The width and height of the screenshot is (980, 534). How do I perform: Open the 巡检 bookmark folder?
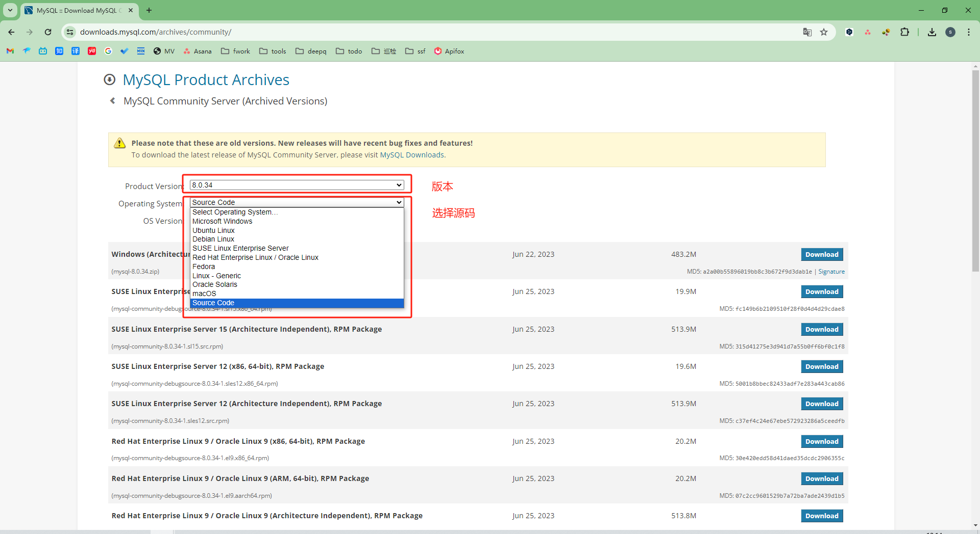coord(384,51)
